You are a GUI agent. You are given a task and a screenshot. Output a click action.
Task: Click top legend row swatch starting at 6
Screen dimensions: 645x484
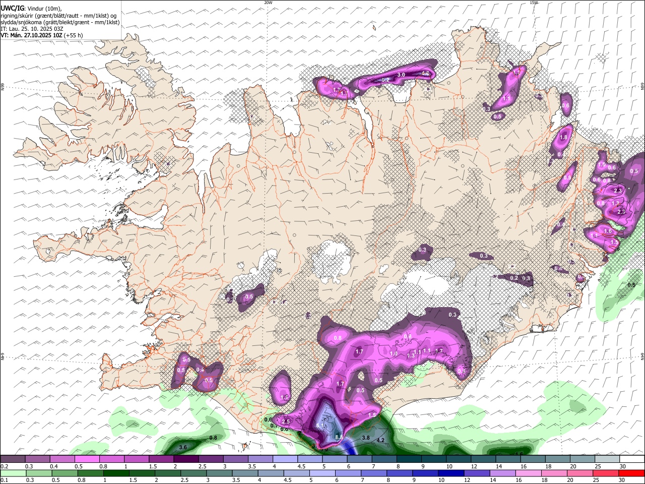point(359,459)
